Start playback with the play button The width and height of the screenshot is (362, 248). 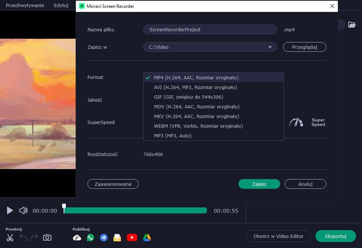[x=10, y=210]
